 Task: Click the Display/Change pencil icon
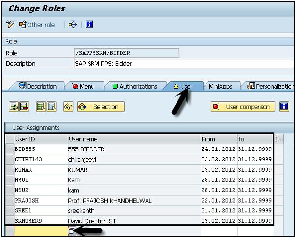click(10, 25)
